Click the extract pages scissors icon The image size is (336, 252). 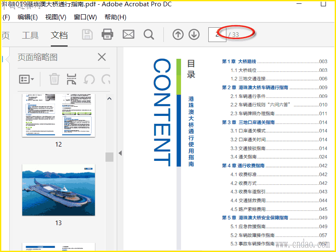[x=71, y=79]
